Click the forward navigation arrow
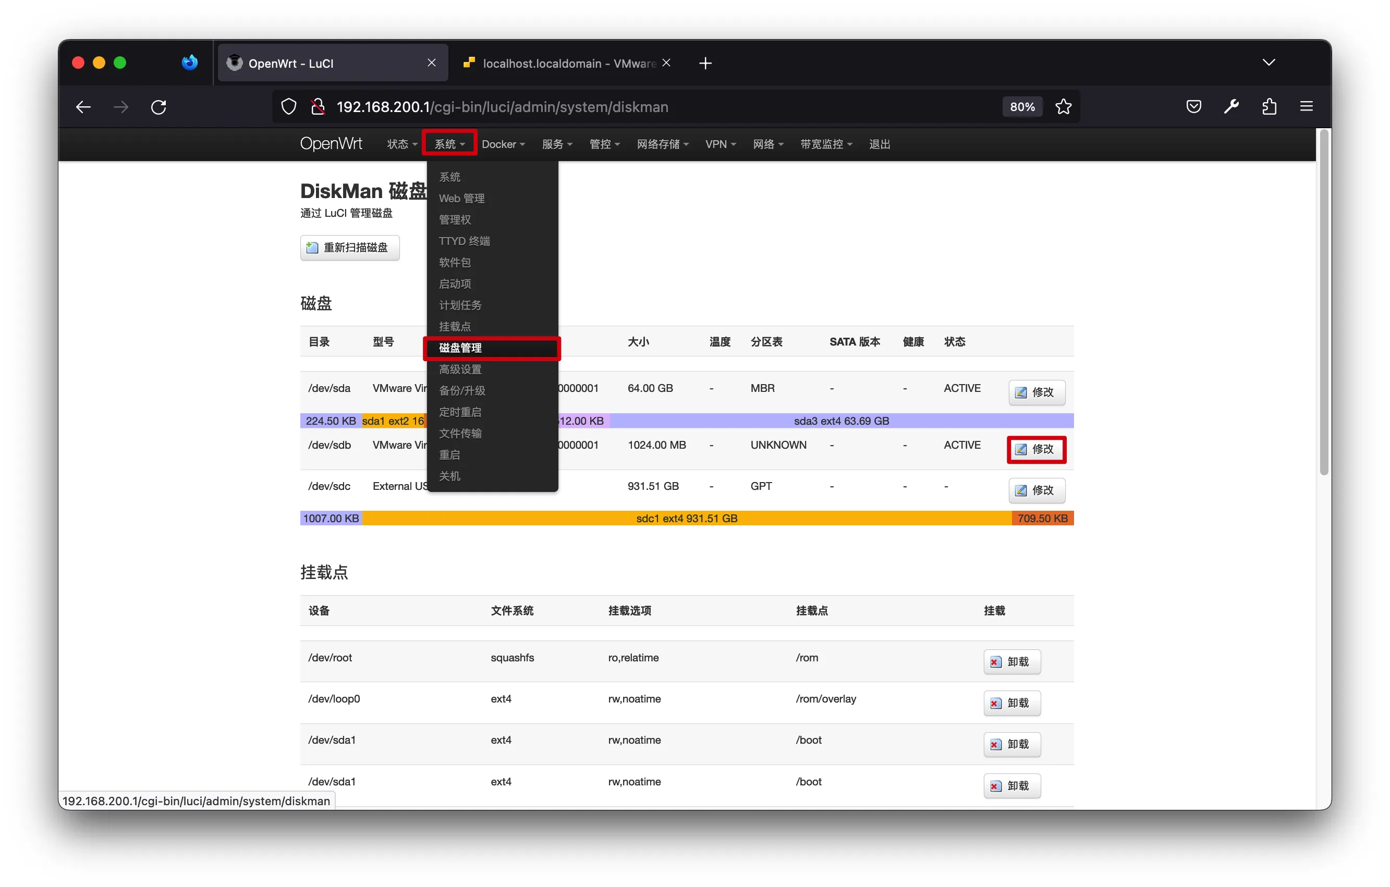Screen dimensions: 1390x887 [120, 107]
